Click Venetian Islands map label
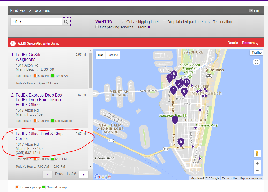The width and height of the screenshot is (268, 192). [x=120, y=93]
